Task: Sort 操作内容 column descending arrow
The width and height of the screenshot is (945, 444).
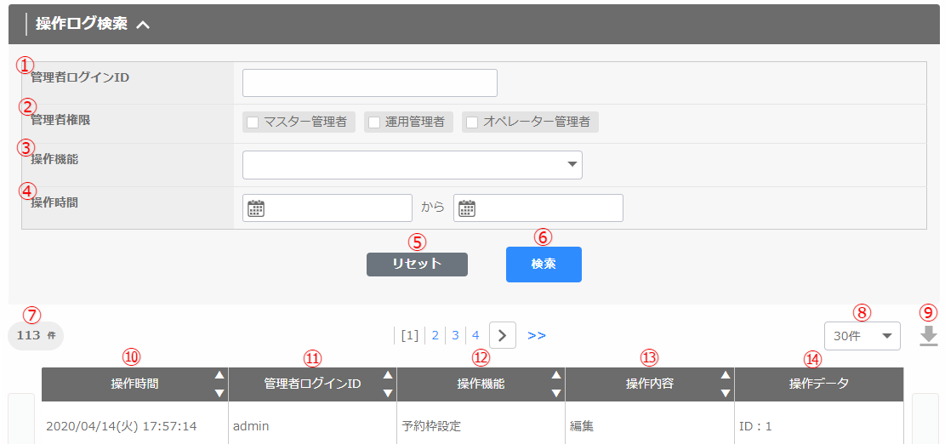Action: coord(725,393)
